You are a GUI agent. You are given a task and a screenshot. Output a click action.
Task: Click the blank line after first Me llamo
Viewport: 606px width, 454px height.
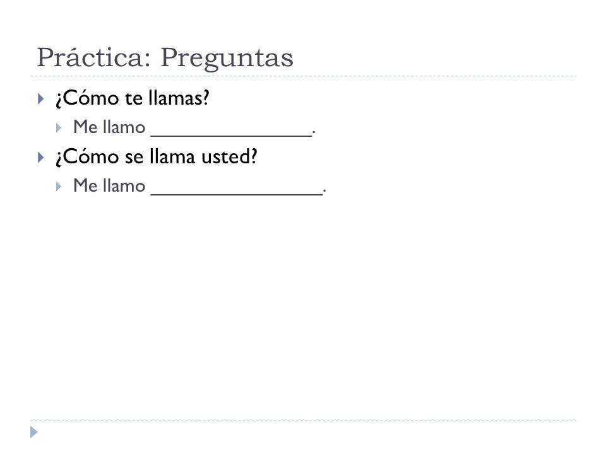231,135
